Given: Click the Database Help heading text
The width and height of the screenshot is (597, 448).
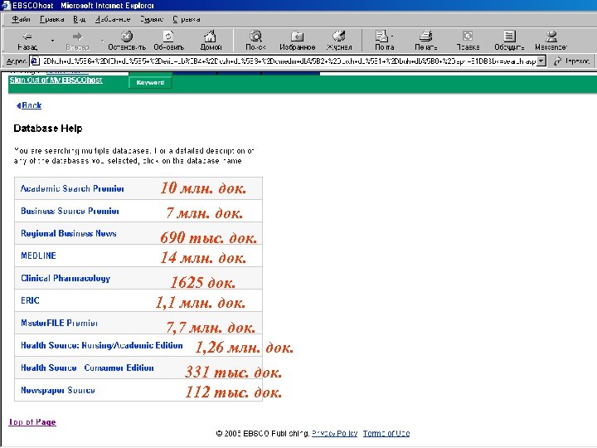Looking at the screenshot, I should (48, 129).
